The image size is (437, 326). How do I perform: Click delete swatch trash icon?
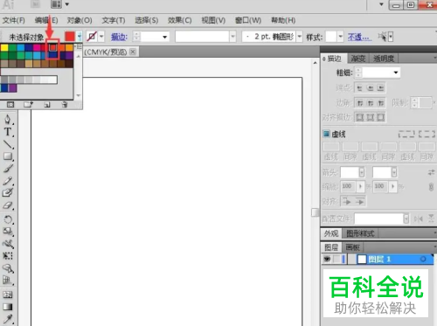65,104
